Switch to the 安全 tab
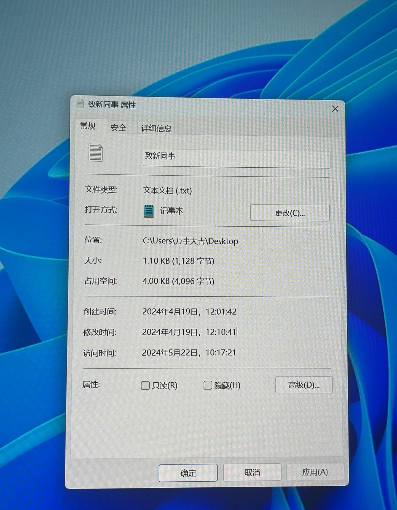Screen dimensions: 397x510 (x=118, y=128)
